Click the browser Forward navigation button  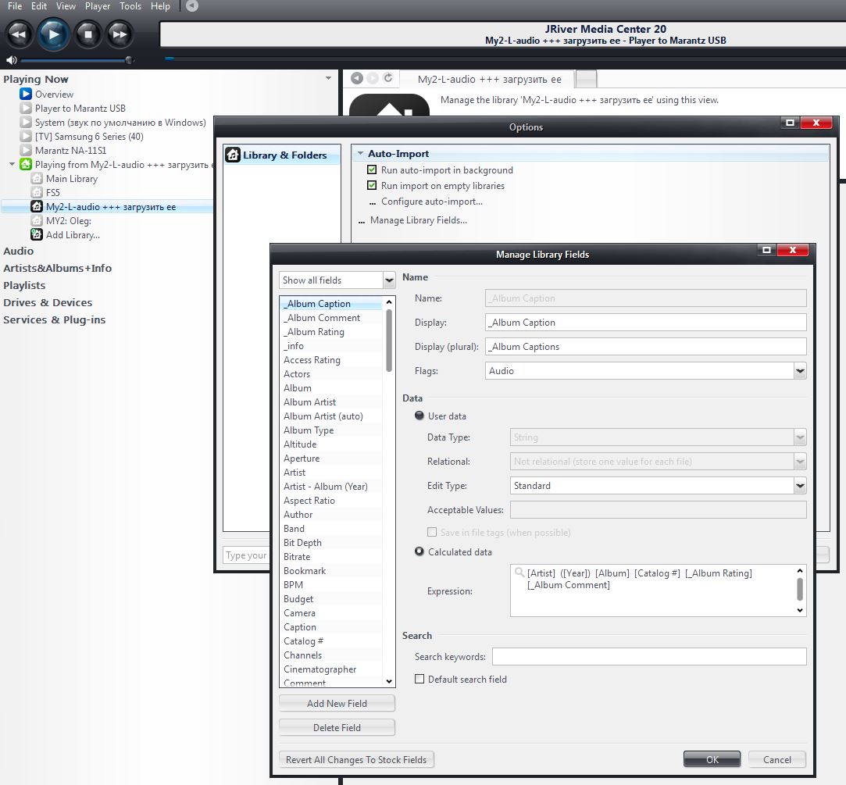coord(373,78)
